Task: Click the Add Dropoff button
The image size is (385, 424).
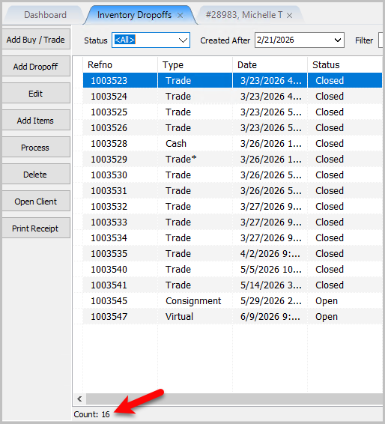Action: tap(36, 67)
